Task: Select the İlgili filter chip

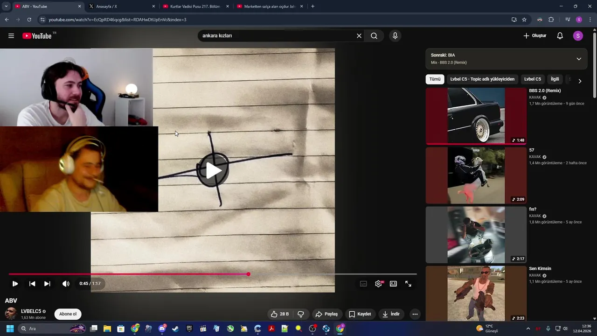Action: (555, 79)
